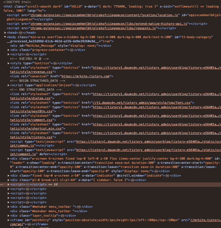Viewport: 221px width, 228px height.
Task: Expand the head element triangle
Action: tap(5, 33)
